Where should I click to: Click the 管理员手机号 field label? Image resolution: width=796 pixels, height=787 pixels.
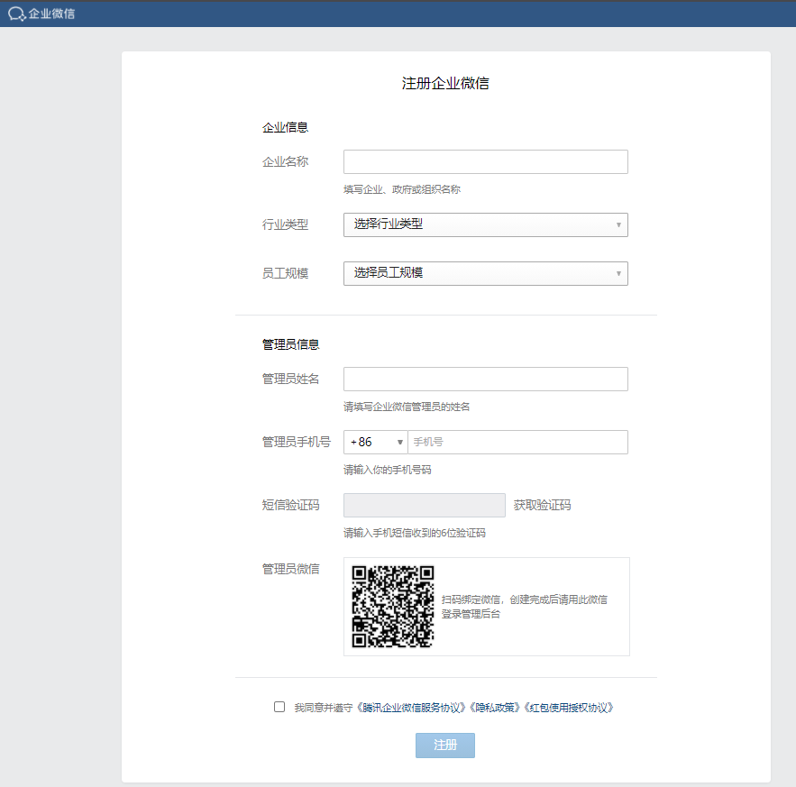(296, 443)
